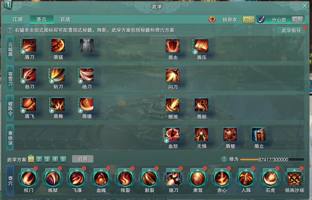Click the 盾击 shield skill icon

pyautogui.click(x=173, y=46)
